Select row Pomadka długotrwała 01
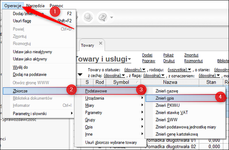This screenshot has width=229, height=150. point(171,140)
